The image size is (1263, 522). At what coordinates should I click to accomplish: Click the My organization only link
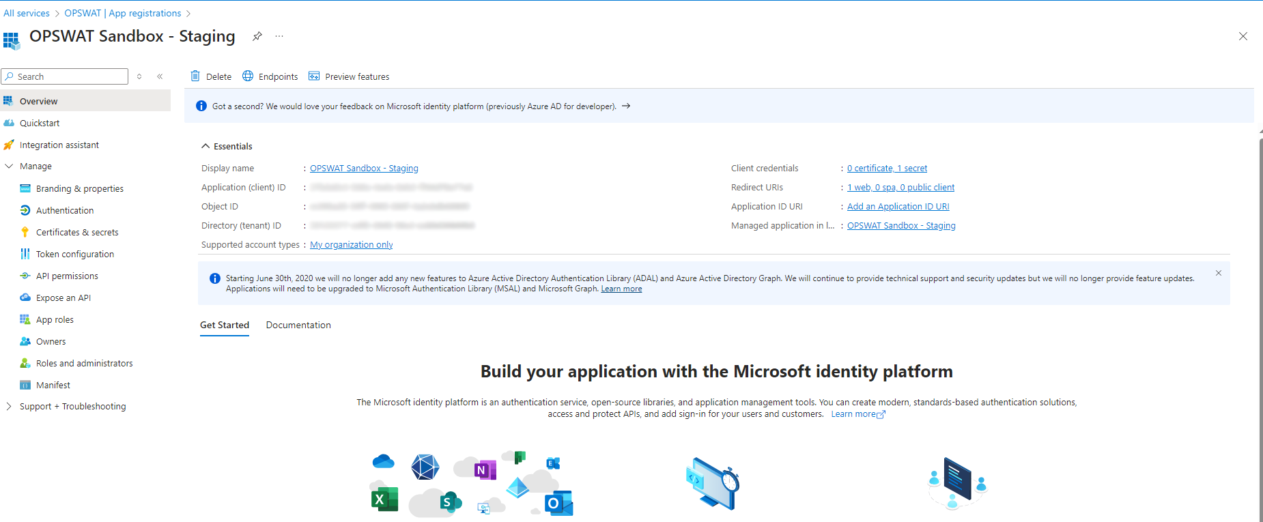tap(351, 244)
